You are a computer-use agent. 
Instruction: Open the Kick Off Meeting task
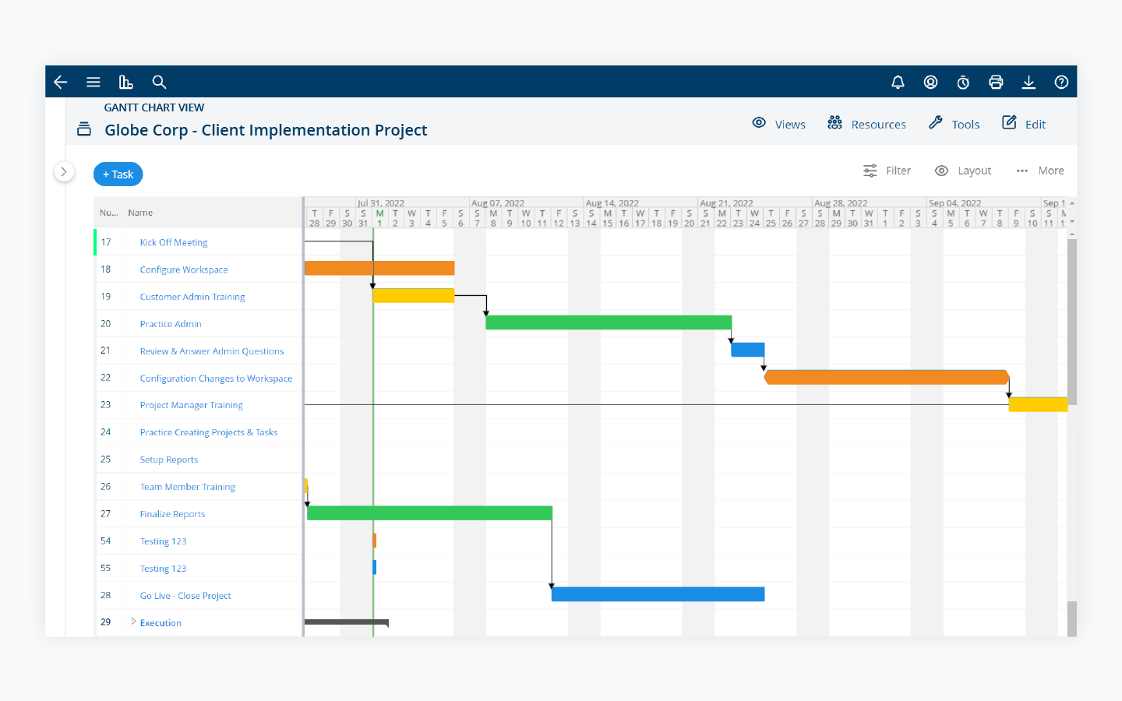(x=174, y=242)
